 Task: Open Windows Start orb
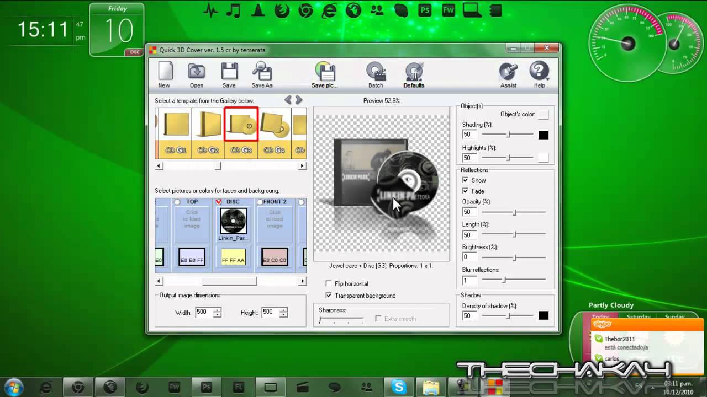13,387
